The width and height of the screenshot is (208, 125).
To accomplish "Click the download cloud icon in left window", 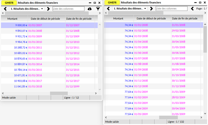I will click(x=90, y=9).
